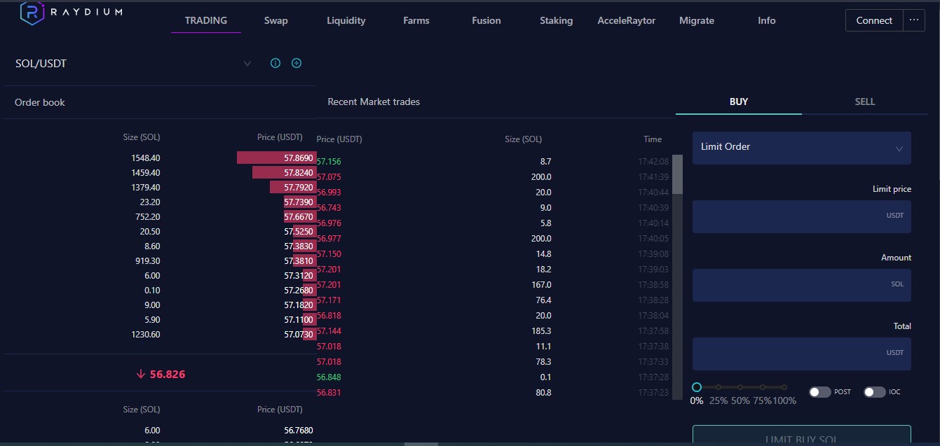Open the SOL/USDT market info icon

275,63
